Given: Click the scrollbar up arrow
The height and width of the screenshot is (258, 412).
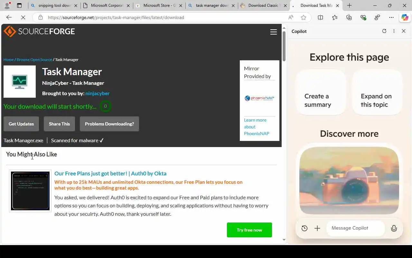Looking at the screenshot, I should pos(284,28).
